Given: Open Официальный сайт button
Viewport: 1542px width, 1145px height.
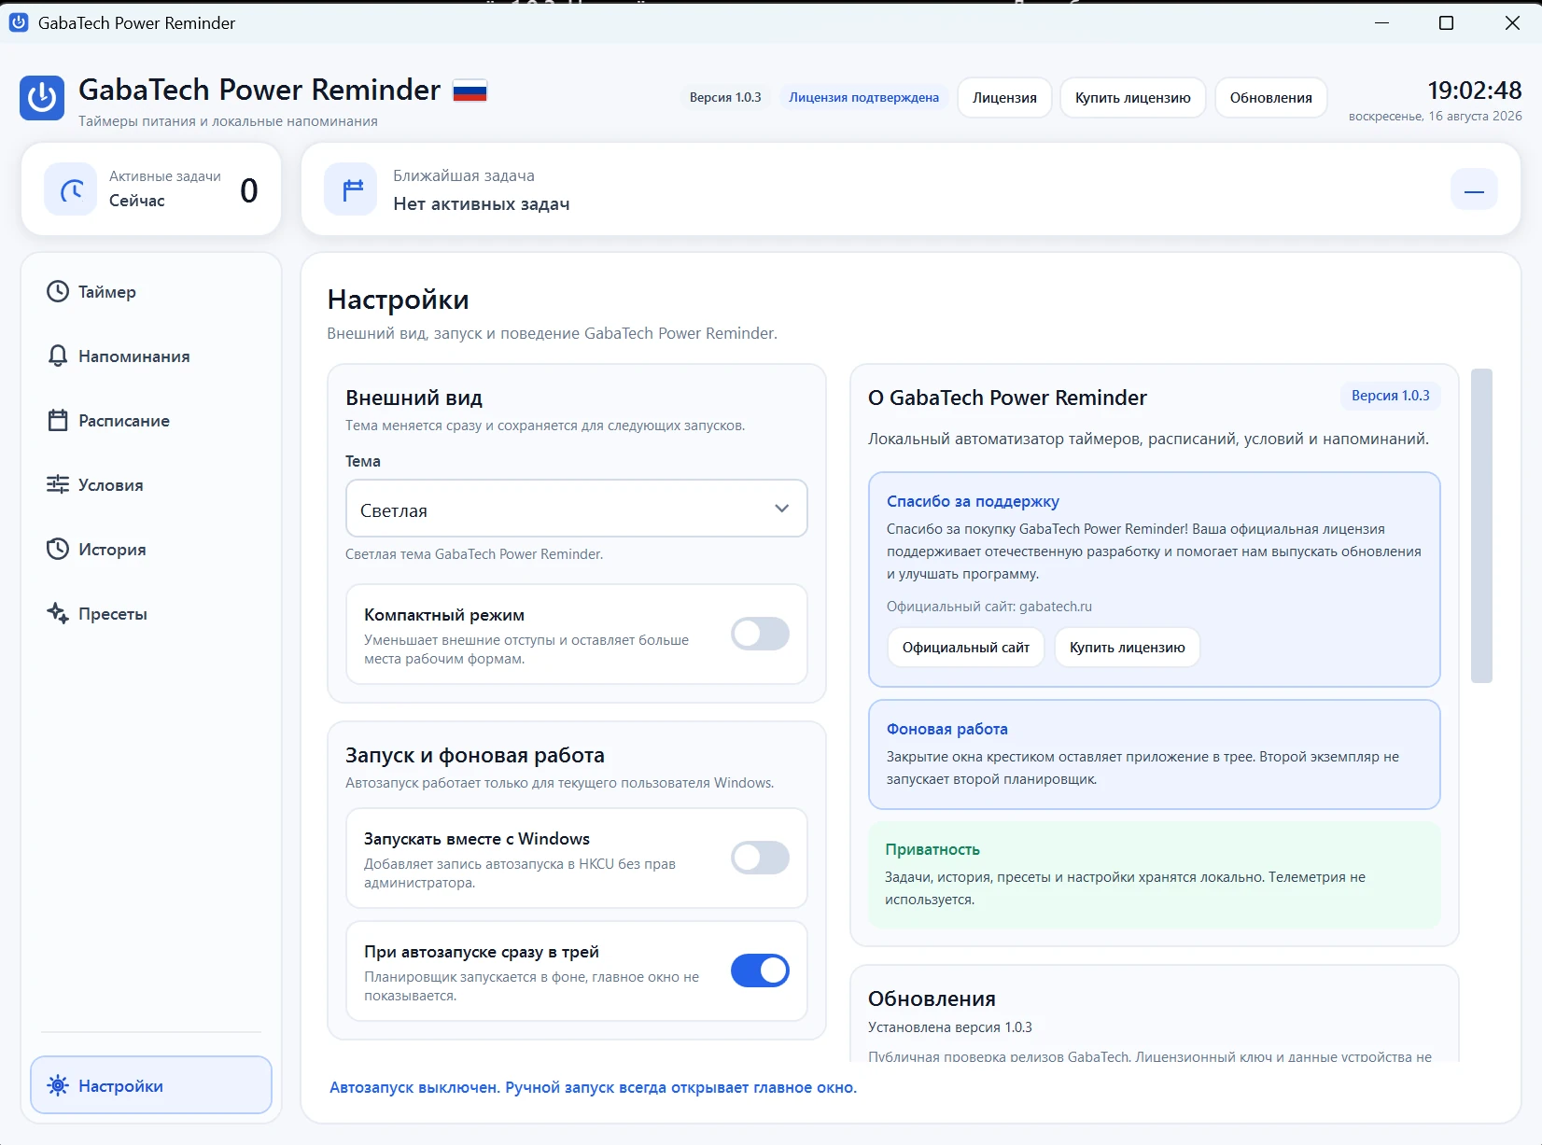Looking at the screenshot, I should [965, 647].
